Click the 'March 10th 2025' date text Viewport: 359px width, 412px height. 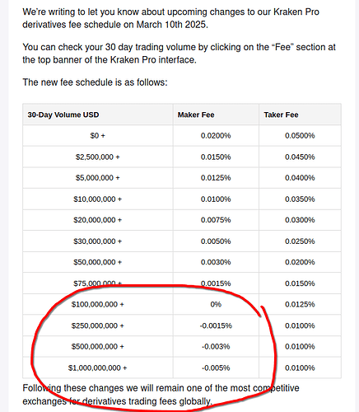[172, 25]
